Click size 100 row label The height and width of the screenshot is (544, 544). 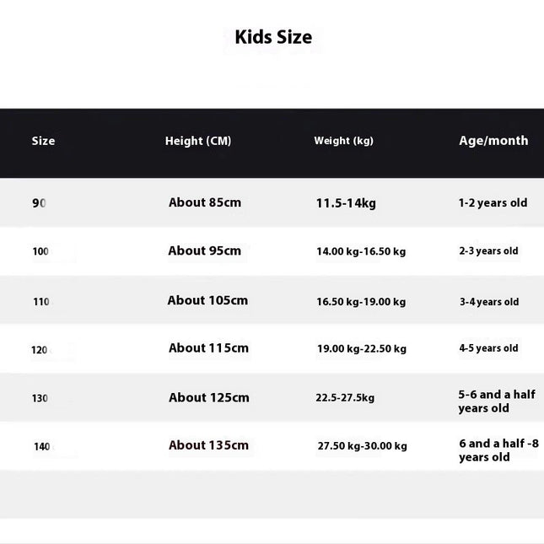click(x=40, y=251)
